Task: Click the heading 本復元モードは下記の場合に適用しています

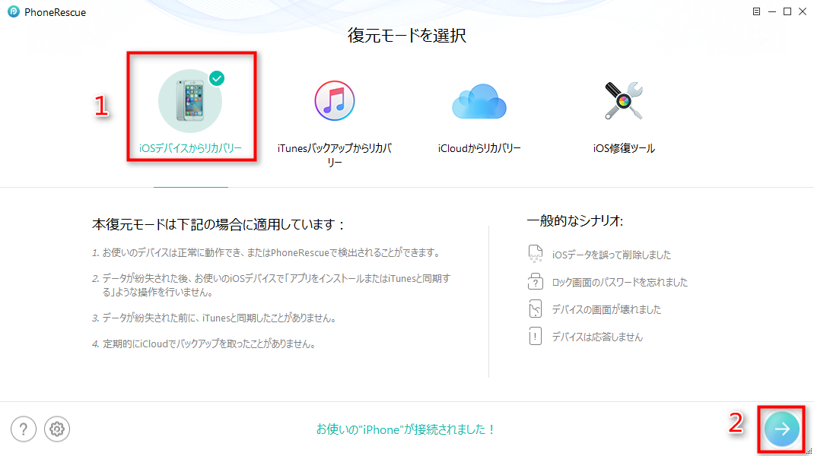Action: pos(218,225)
